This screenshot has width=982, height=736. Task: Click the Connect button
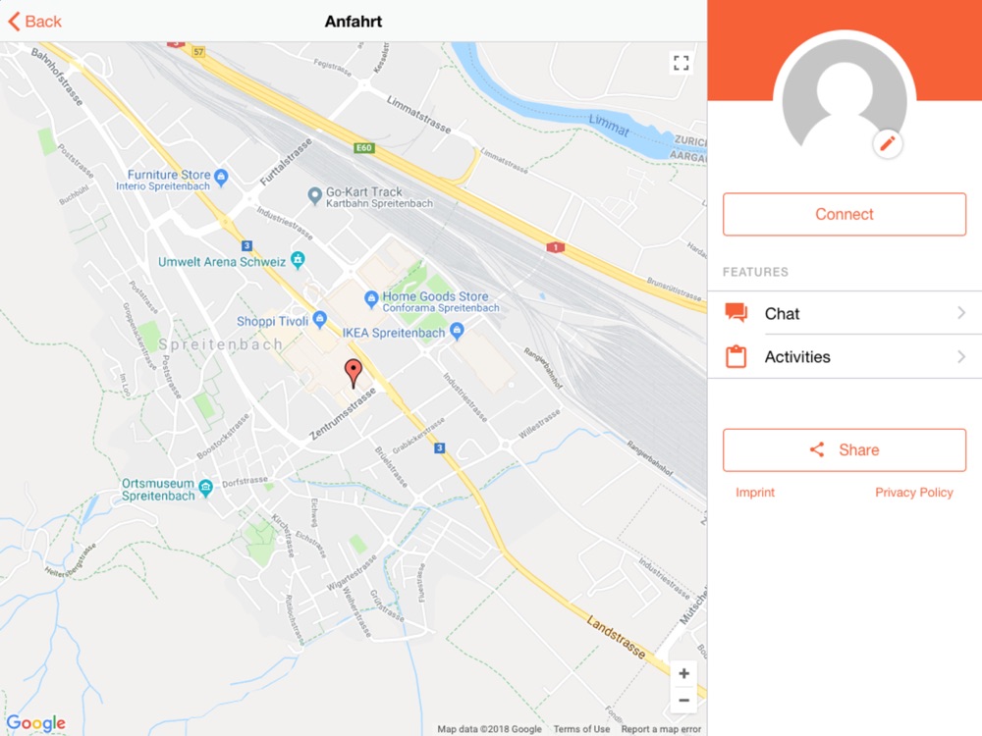point(845,214)
